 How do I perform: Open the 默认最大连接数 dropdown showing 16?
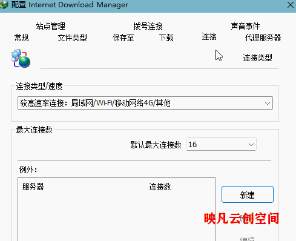(x=221, y=144)
